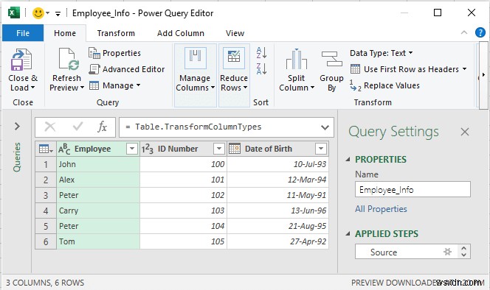This screenshot has height=290, width=490.
Task: Click the Excel logo icon in title bar
Action: (14, 13)
